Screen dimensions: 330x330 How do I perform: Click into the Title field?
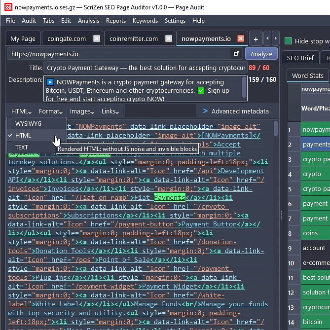coord(145,68)
